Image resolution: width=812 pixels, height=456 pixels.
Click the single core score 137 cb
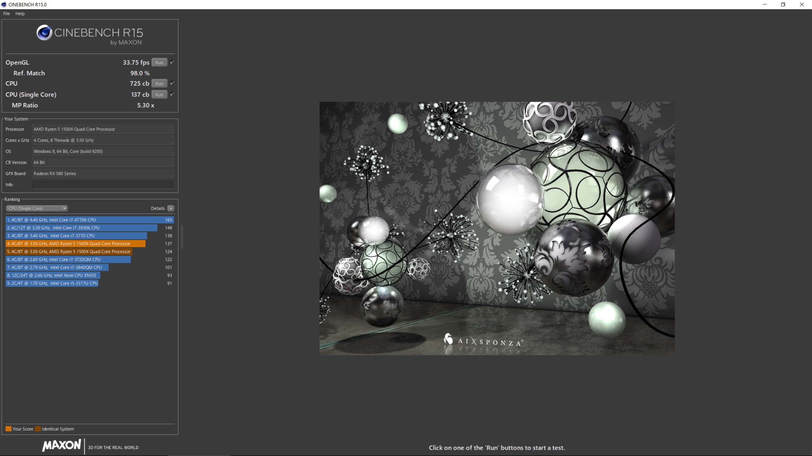pyautogui.click(x=140, y=94)
